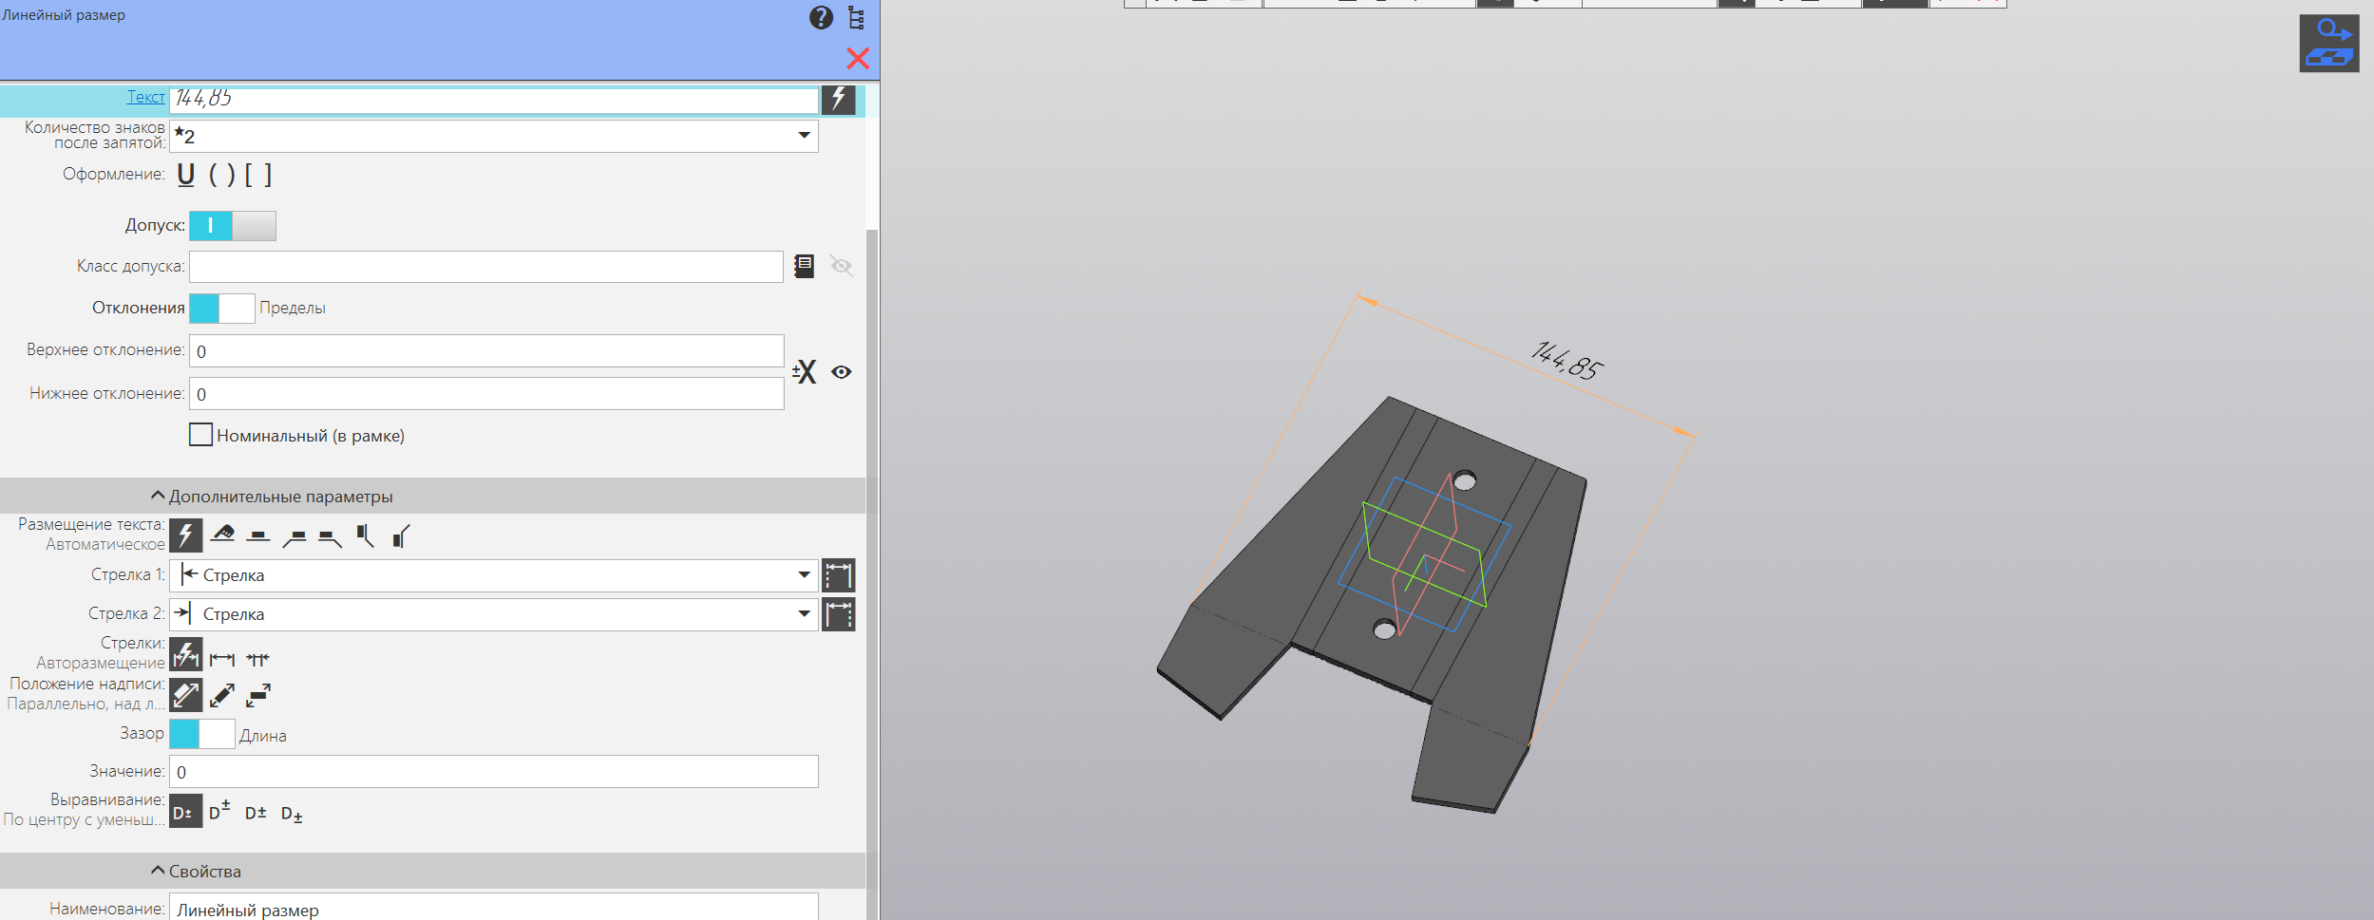2374x920 pixels.
Task: Open the decimal places count dropdown
Action: [x=804, y=136]
